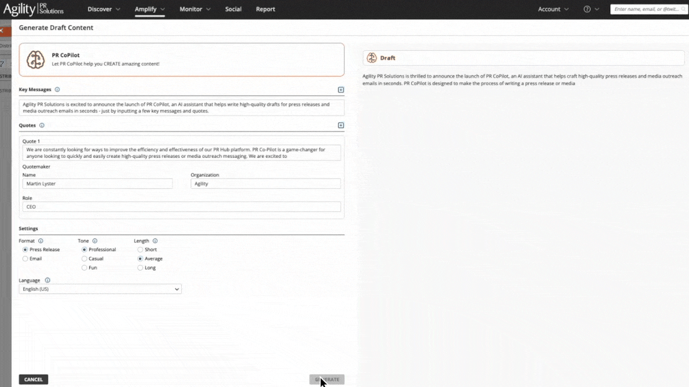The width and height of the screenshot is (689, 387).
Task: Add a new quote with plus icon
Action: pyautogui.click(x=341, y=125)
